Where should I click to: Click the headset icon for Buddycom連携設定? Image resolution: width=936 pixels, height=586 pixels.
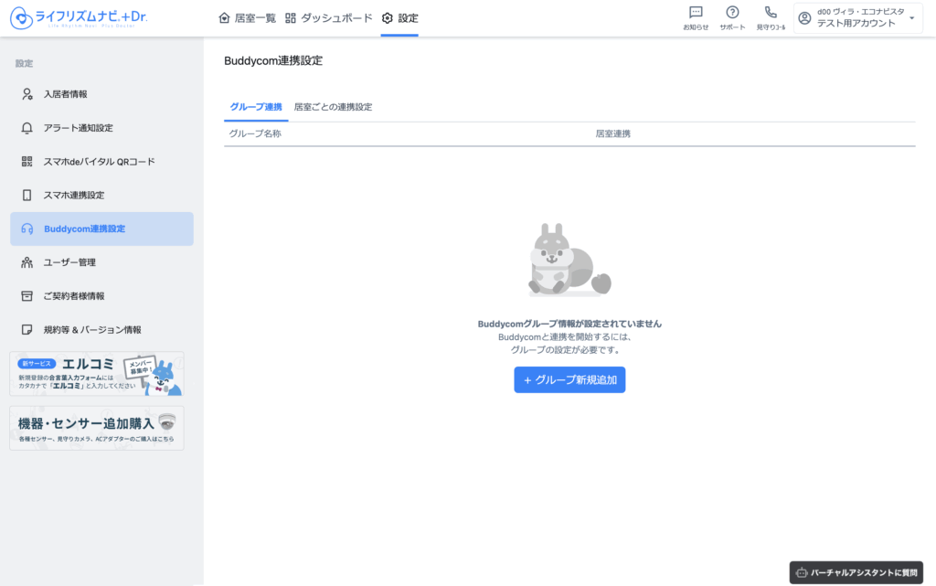[x=27, y=229]
